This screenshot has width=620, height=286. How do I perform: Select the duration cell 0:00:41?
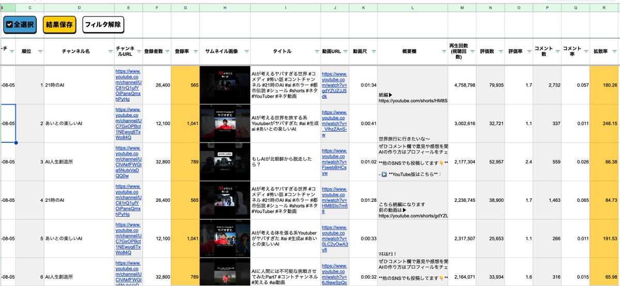363,124
